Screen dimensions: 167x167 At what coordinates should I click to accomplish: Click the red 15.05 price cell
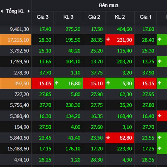(43, 83)
